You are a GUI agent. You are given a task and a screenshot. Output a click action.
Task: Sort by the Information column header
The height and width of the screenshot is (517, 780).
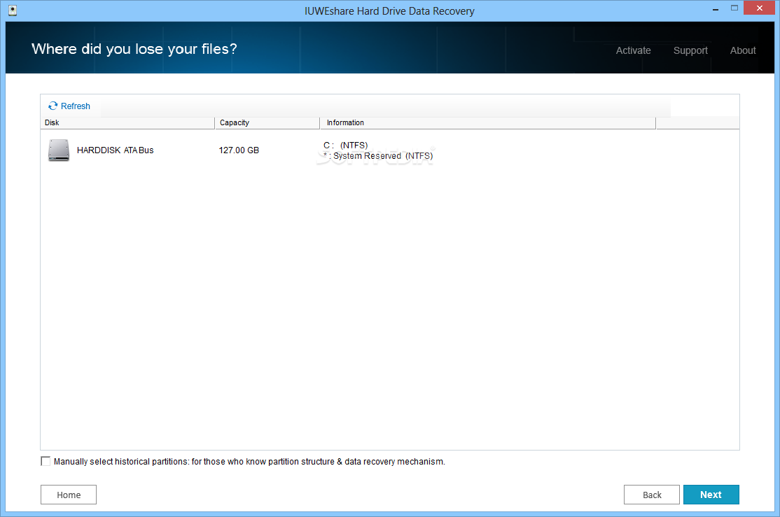pos(488,123)
